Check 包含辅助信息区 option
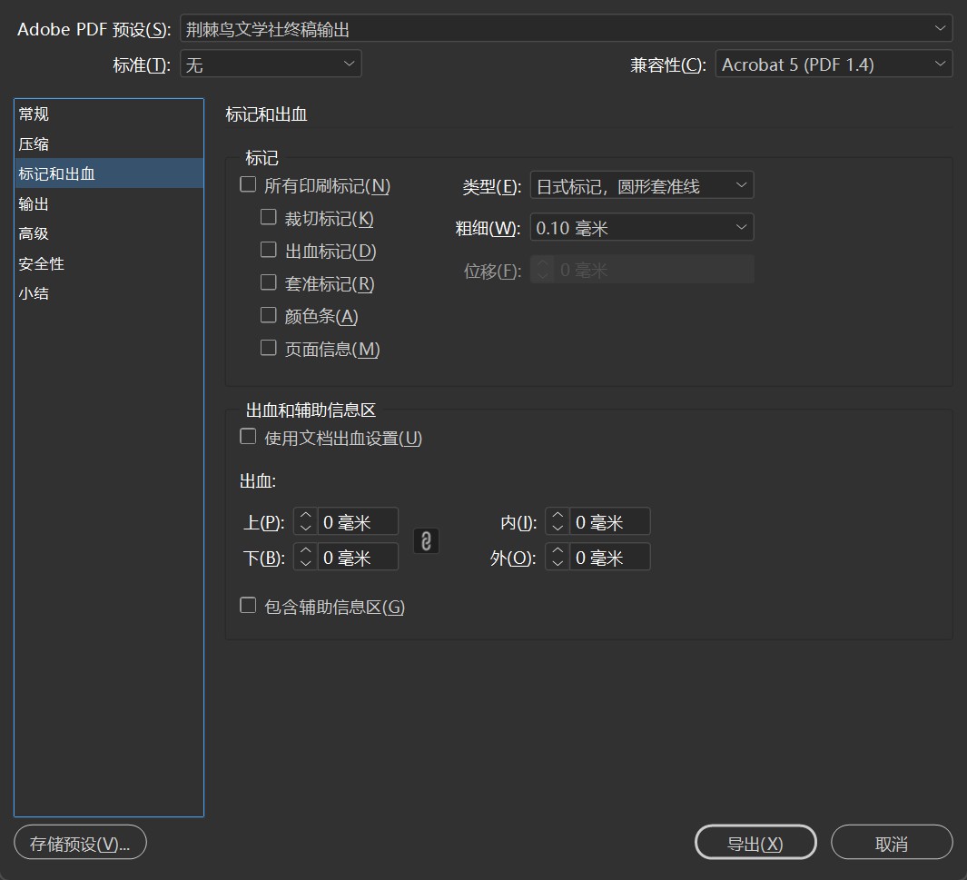This screenshot has width=967, height=880. tap(247, 605)
